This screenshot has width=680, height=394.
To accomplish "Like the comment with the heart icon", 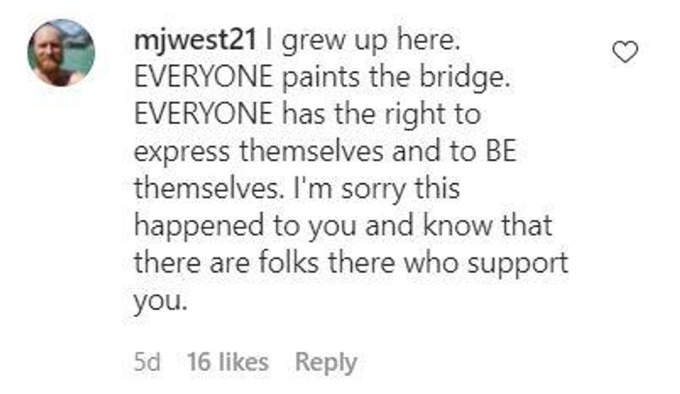I will point(626,52).
